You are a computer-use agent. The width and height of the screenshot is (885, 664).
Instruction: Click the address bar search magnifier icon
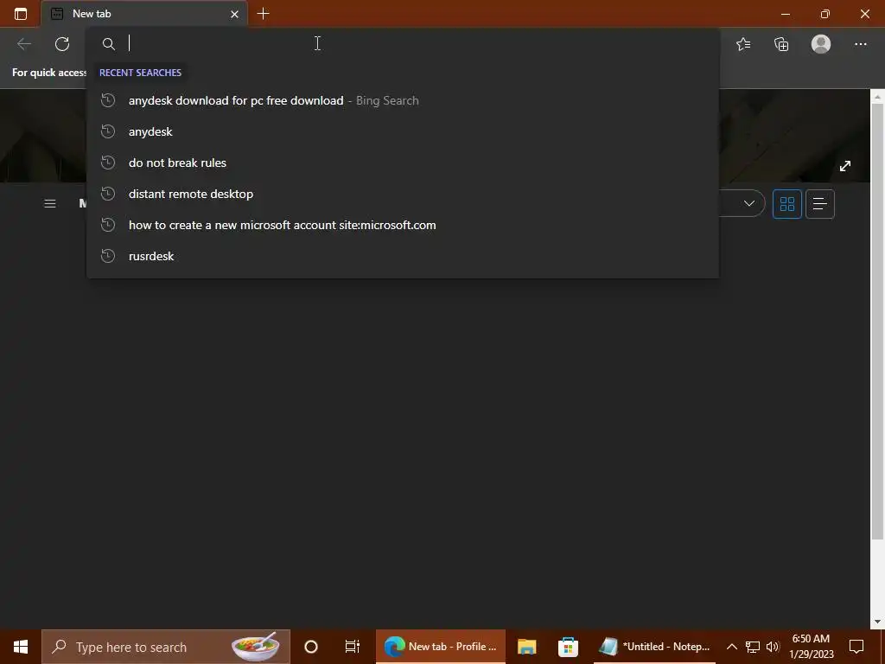coord(108,44)
